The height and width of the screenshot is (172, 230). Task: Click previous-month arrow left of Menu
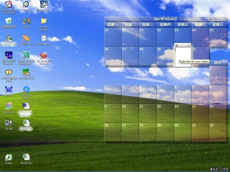[210, 19]
